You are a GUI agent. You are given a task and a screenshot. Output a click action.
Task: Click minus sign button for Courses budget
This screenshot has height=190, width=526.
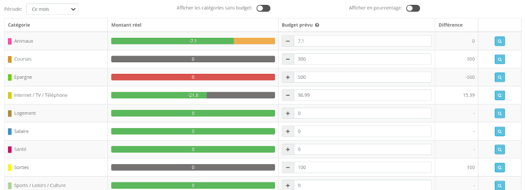(x=288, y=59)
